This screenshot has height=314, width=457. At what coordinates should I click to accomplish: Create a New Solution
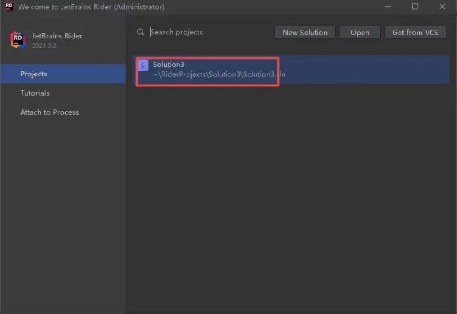(305, 32)
